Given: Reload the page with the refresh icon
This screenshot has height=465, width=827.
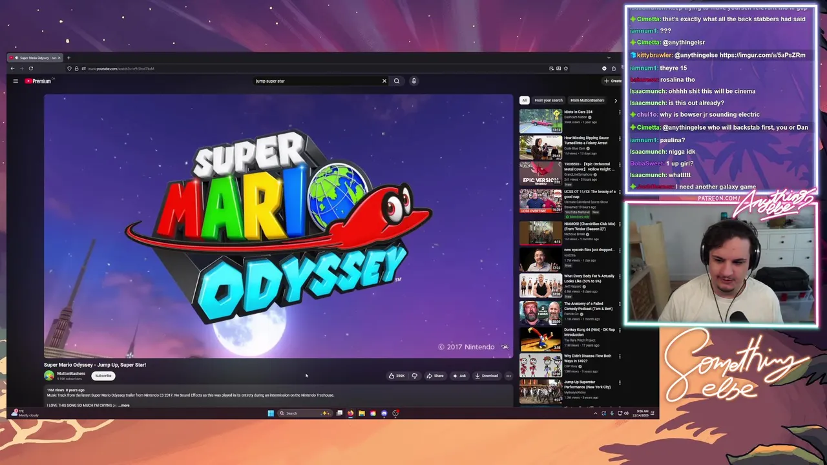Looking at the screenshot, I should tap(30, 68).
